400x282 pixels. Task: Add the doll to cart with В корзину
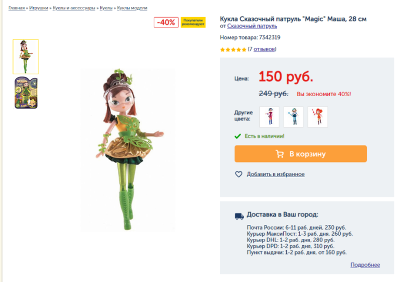coord(300,154)
